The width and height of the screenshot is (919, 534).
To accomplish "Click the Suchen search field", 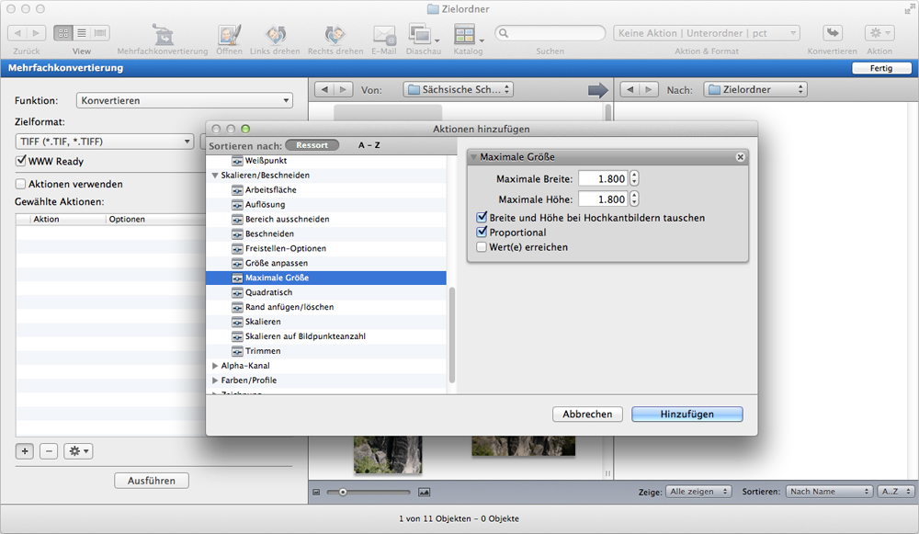I will (x=550, y=33).
